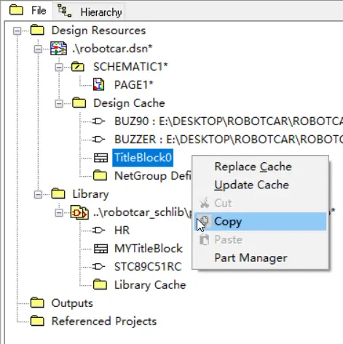The width and height of the screenshot is (343, 344).
Task: Click the TitleBlock0 title block icon
Action: click(100, 158)
